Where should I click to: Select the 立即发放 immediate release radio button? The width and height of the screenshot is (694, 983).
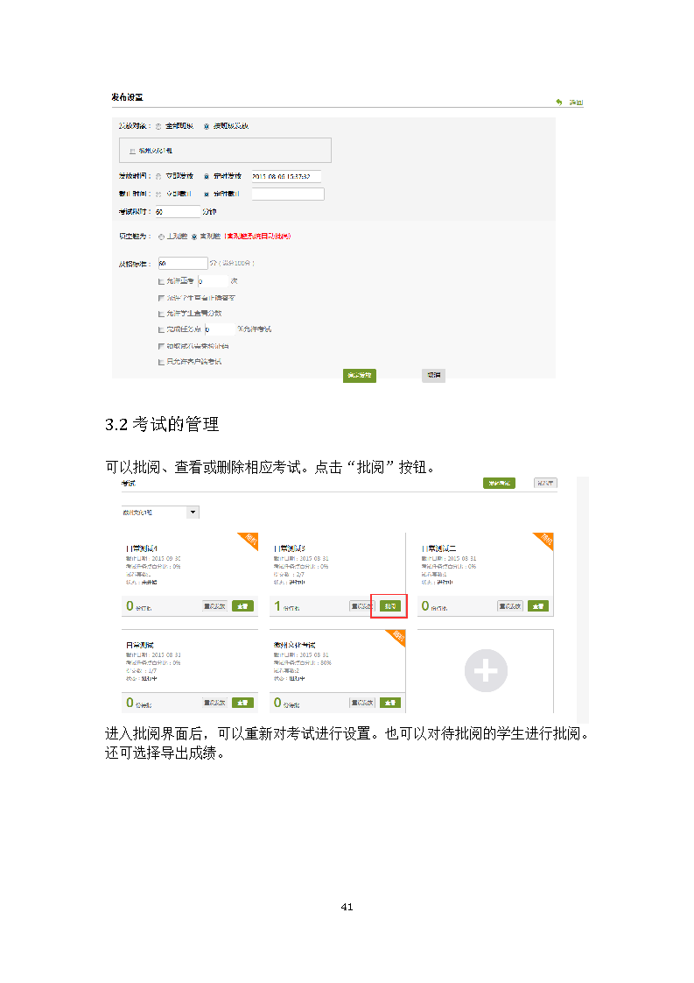[x=158, y=177]
